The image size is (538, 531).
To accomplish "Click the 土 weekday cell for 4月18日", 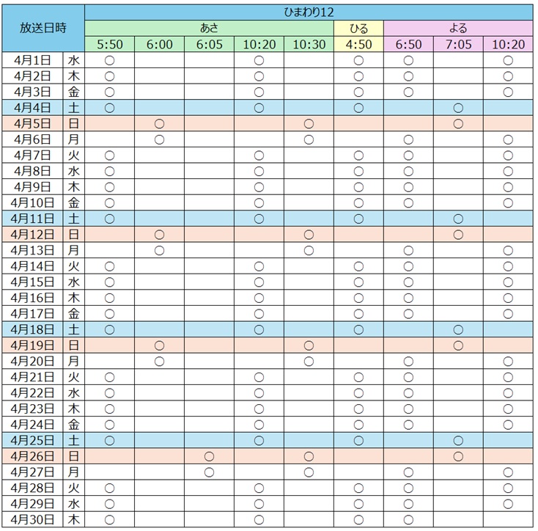I will click(73, 329).
